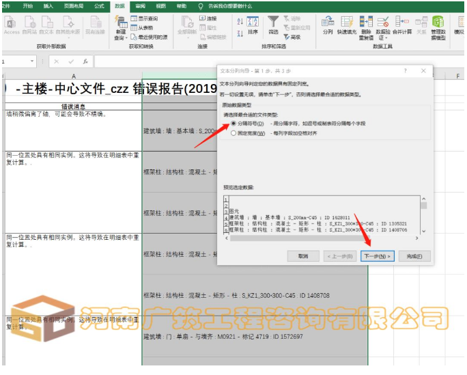The height and width of the screenshot is (375, 467).
Task: Open the 视图 ribbon tab
Action: [160, 5]
